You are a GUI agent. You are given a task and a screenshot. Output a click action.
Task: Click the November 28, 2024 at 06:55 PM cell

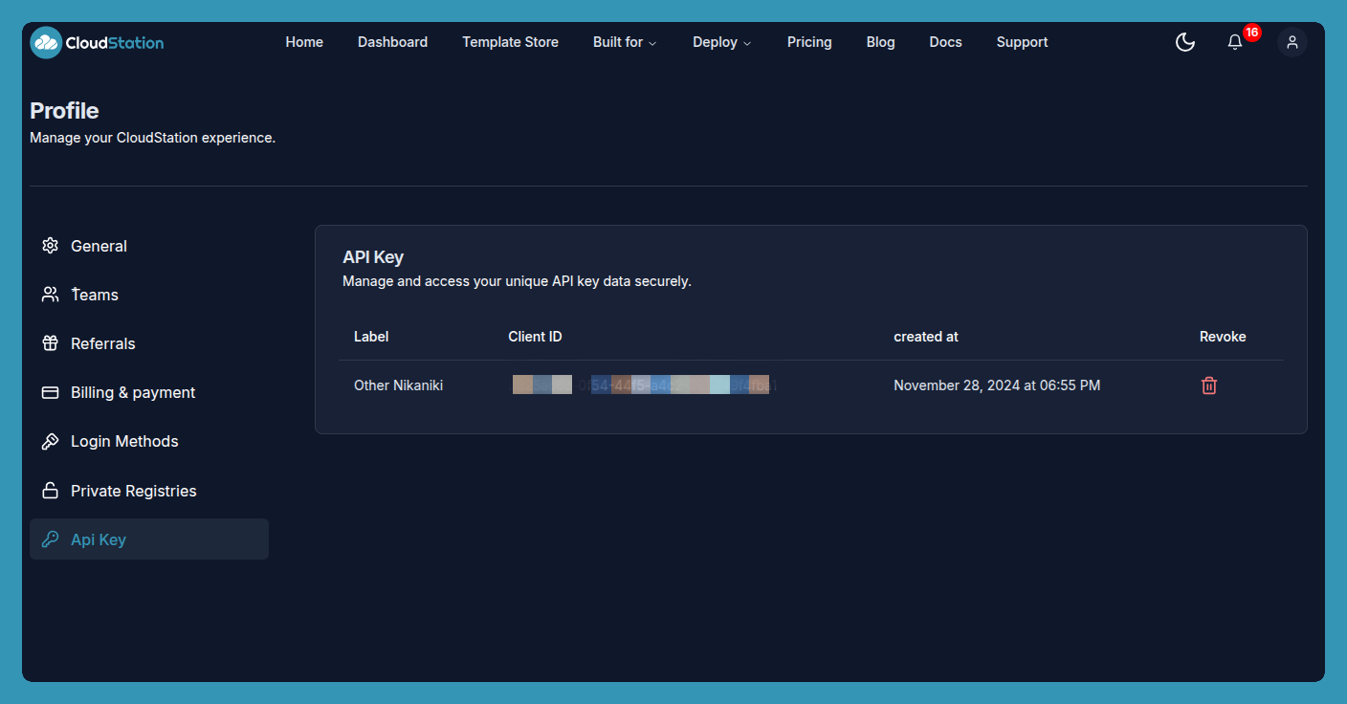click(x=997, y=385)
